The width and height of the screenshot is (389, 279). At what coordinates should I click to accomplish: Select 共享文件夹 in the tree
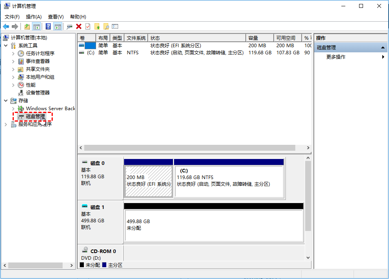point(38,69)
